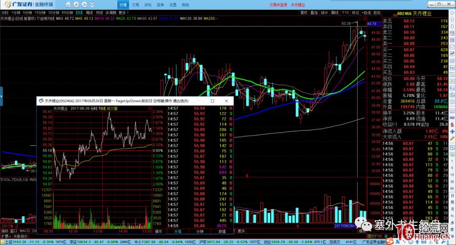Image resolution: width=456 pixels, height=245 pixels.
Task: Expand the double-chevron toolbar dropdown
Action: 92,5
